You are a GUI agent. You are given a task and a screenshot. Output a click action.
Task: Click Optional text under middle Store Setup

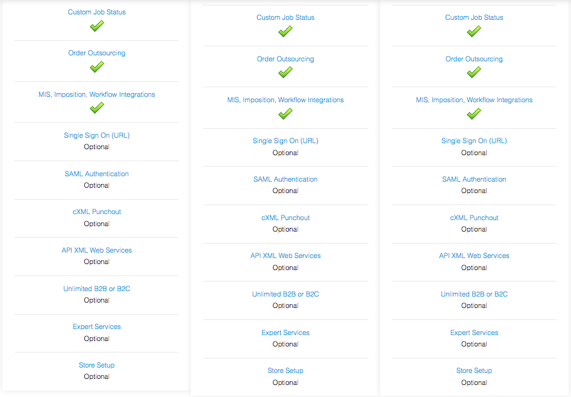click(x=285, y=383)
